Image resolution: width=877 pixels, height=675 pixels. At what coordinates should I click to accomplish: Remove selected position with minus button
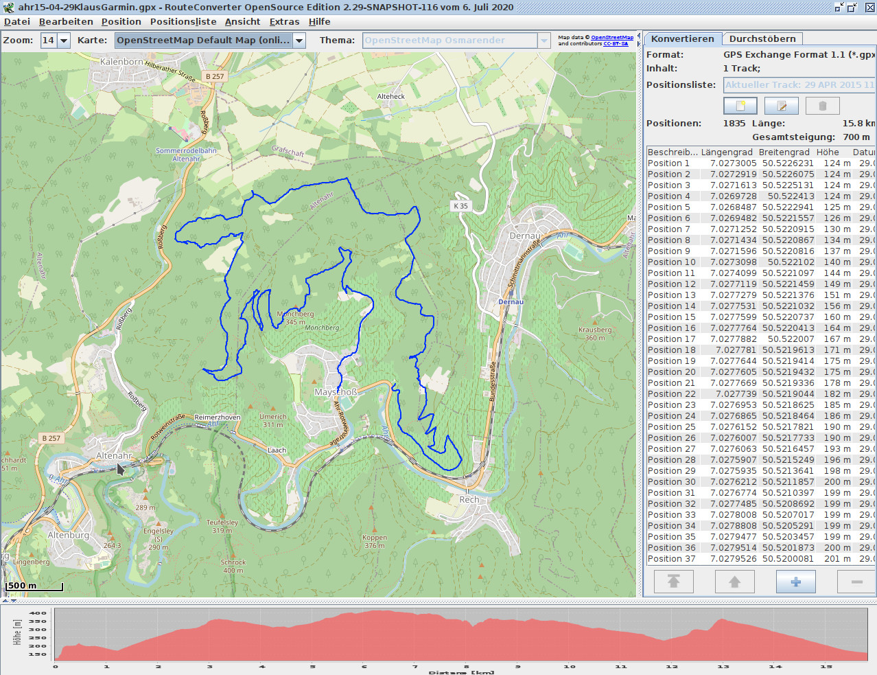(x=857, y=582)
